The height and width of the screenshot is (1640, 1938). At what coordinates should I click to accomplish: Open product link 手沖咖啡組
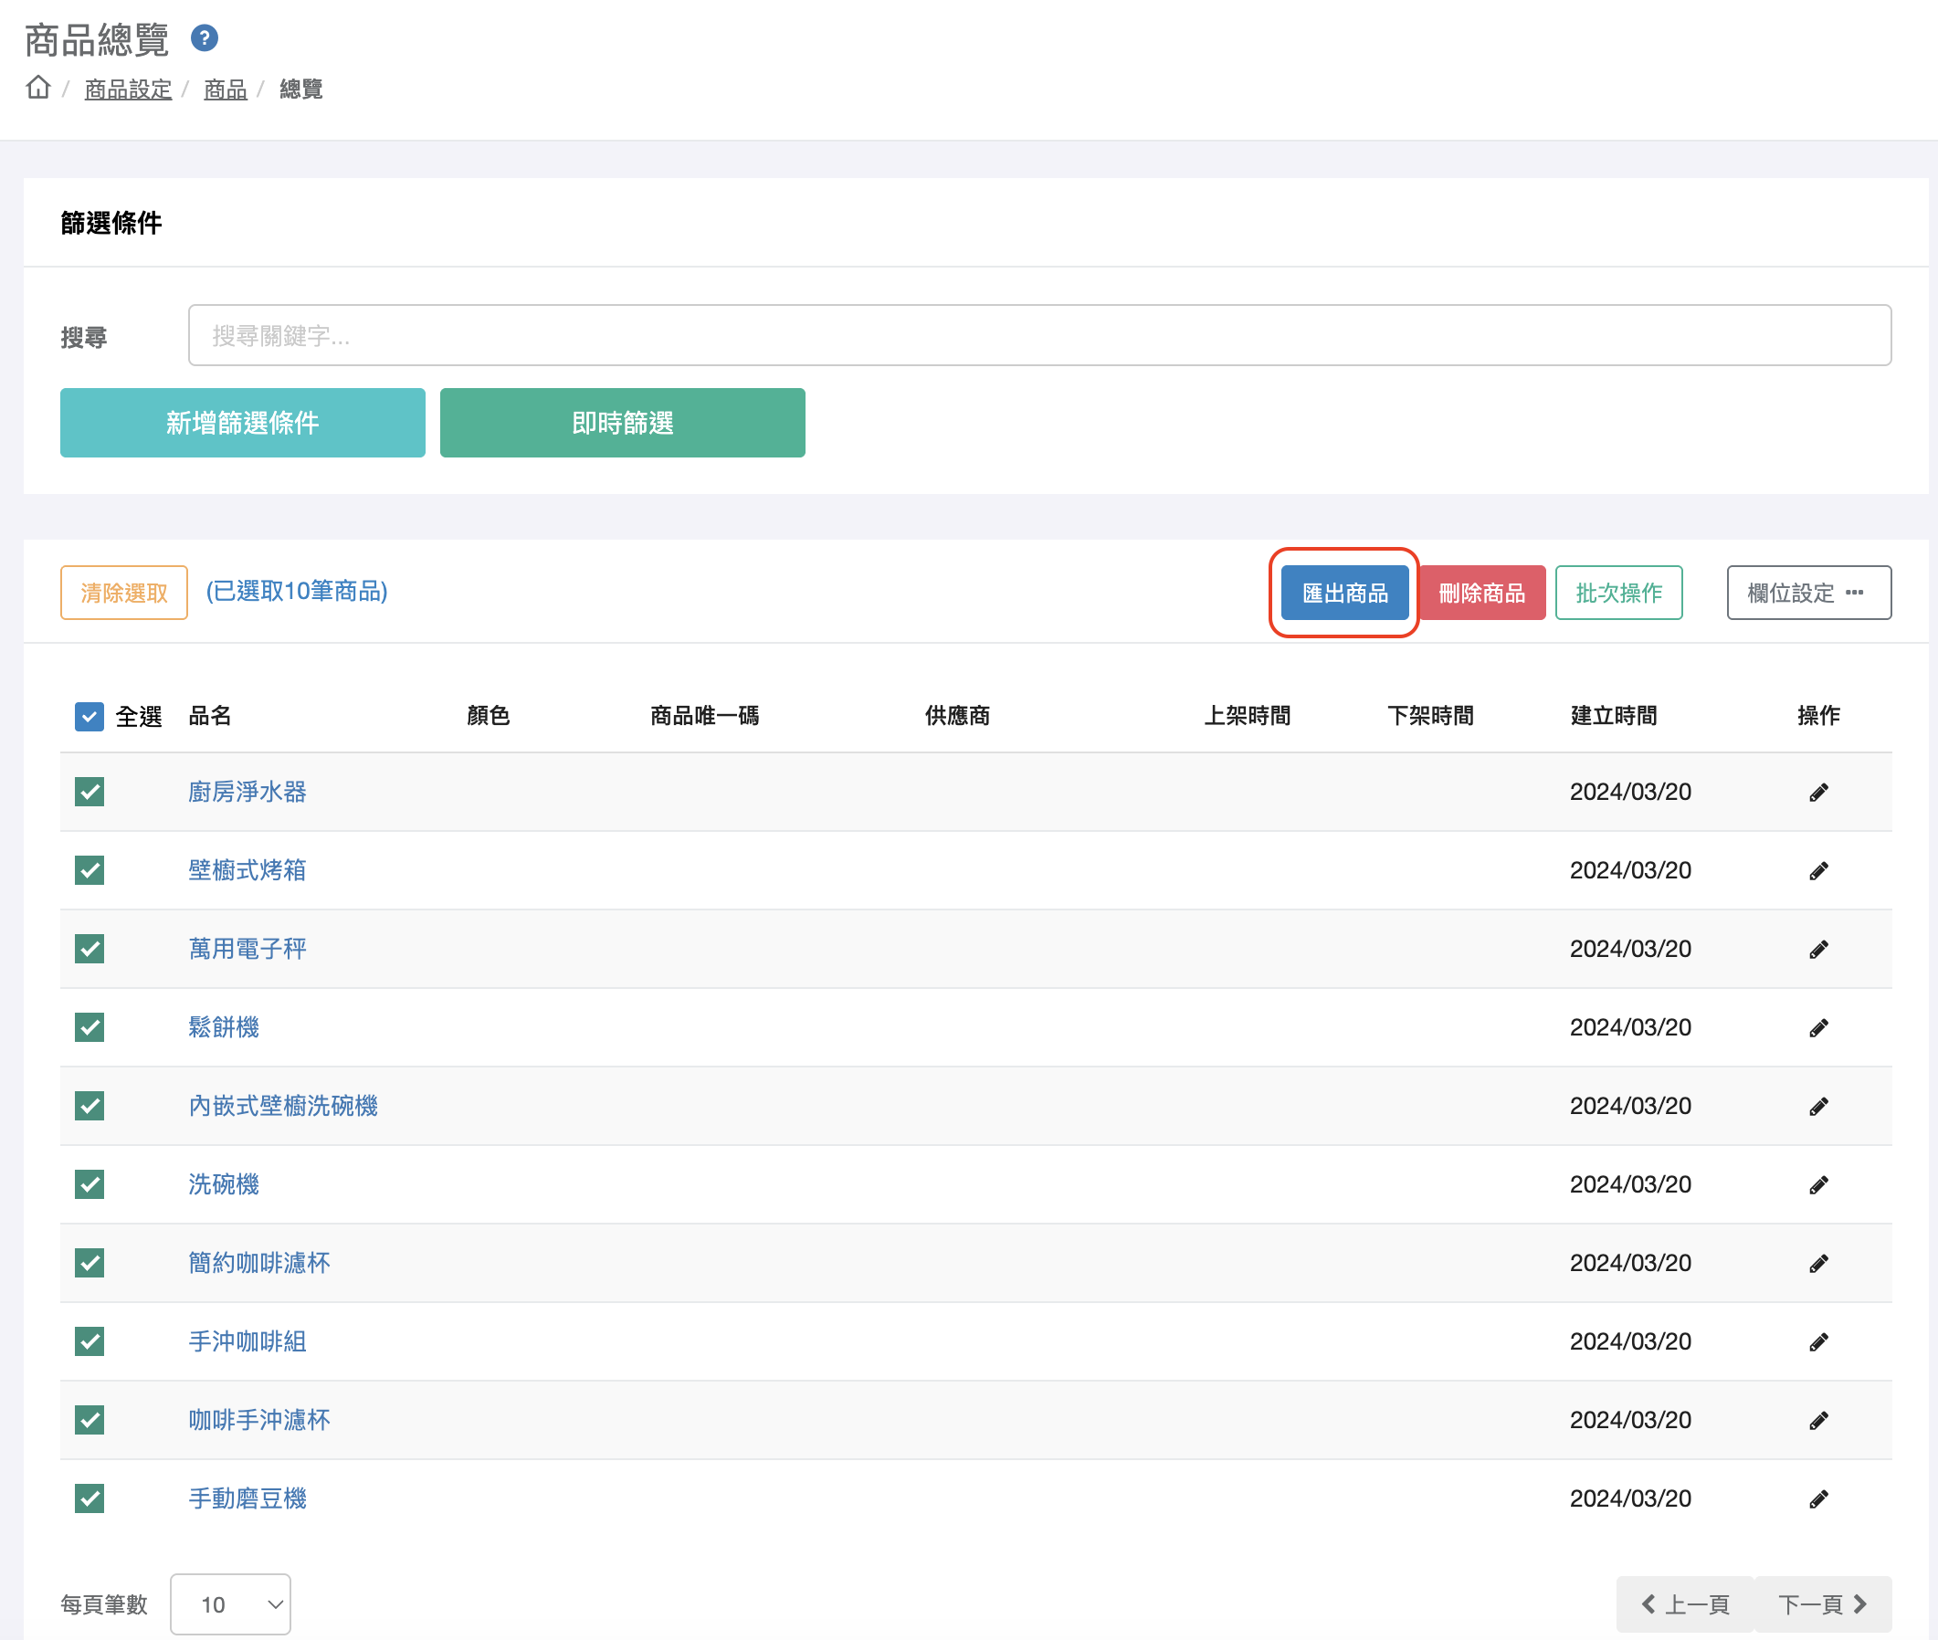pyautogui.click(x=248, y=1342)
